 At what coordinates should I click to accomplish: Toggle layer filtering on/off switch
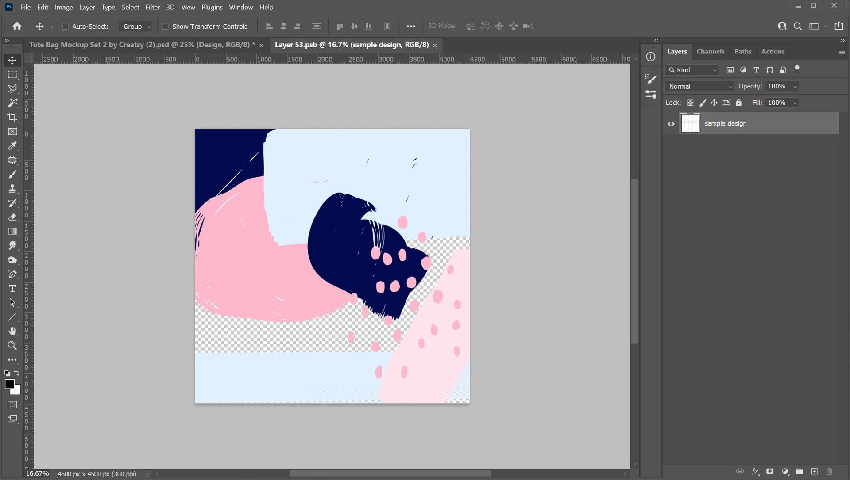click(797, 69)
